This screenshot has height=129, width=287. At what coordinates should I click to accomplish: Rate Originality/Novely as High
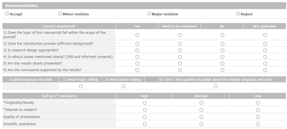tap(145, 103)
